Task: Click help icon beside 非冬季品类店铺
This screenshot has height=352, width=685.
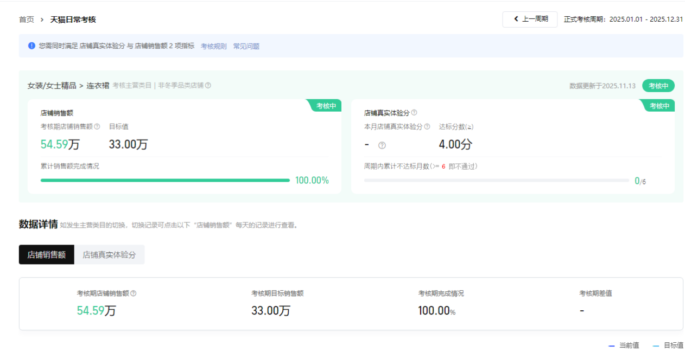Action: pyautogui.click(x=208, y=86)
